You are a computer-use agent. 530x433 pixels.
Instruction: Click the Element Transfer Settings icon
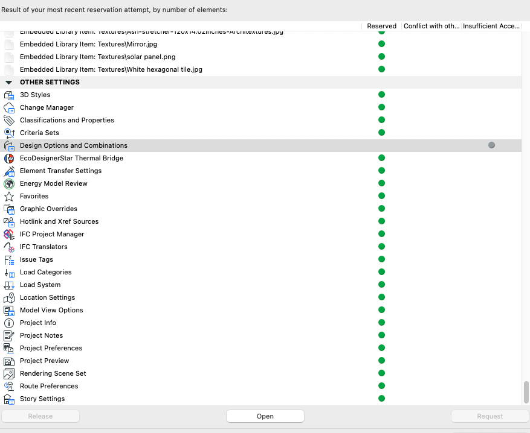[9, 171]
